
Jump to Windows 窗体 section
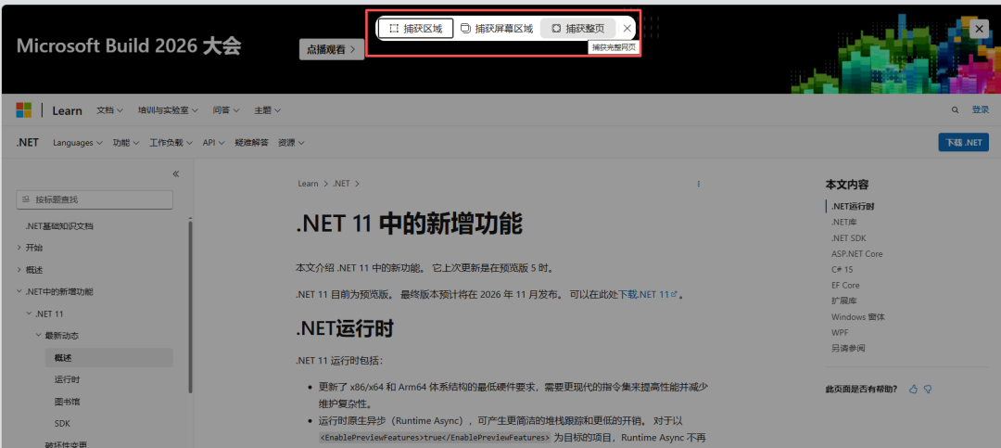tap(858, 317)
